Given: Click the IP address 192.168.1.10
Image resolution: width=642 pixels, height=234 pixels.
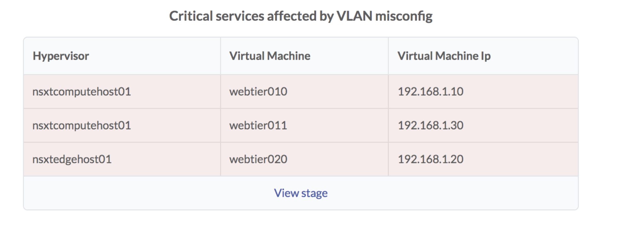Looking at the screenshot, I should coord(430,92).
